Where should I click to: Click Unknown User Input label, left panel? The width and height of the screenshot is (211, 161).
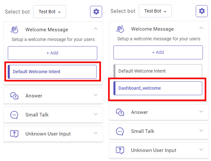(x=48, y=134)
